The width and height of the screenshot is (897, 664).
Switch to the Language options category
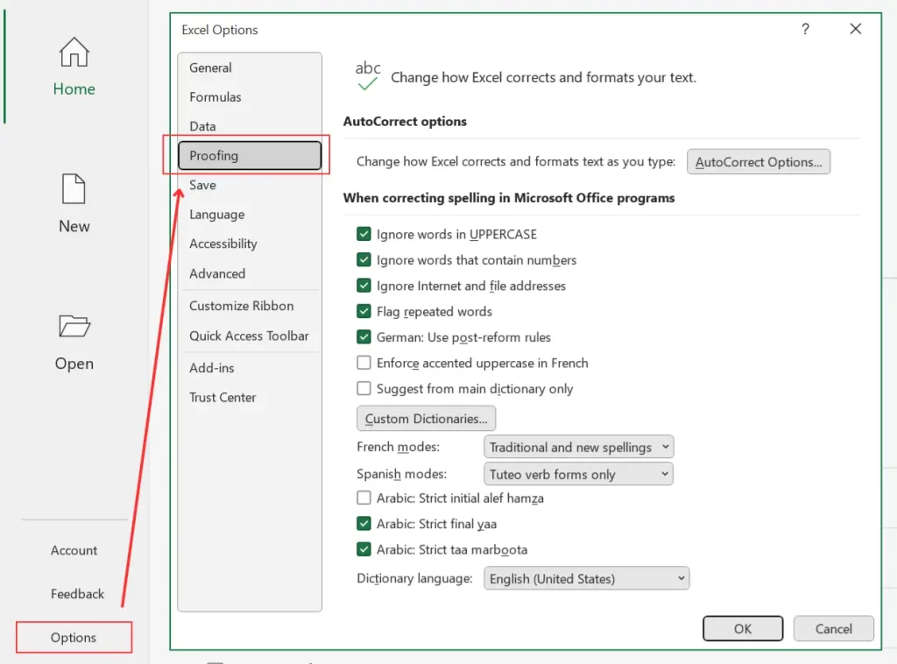[x=250, y=215]
